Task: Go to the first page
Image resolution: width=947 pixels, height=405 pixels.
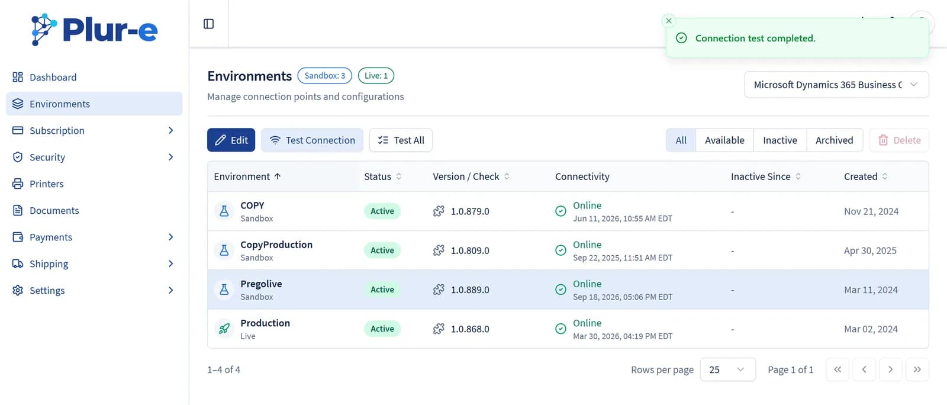Action: tap(838, 369)
